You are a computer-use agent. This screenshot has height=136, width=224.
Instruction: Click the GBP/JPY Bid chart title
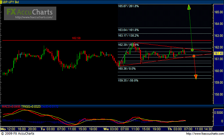tap(10, 2)
